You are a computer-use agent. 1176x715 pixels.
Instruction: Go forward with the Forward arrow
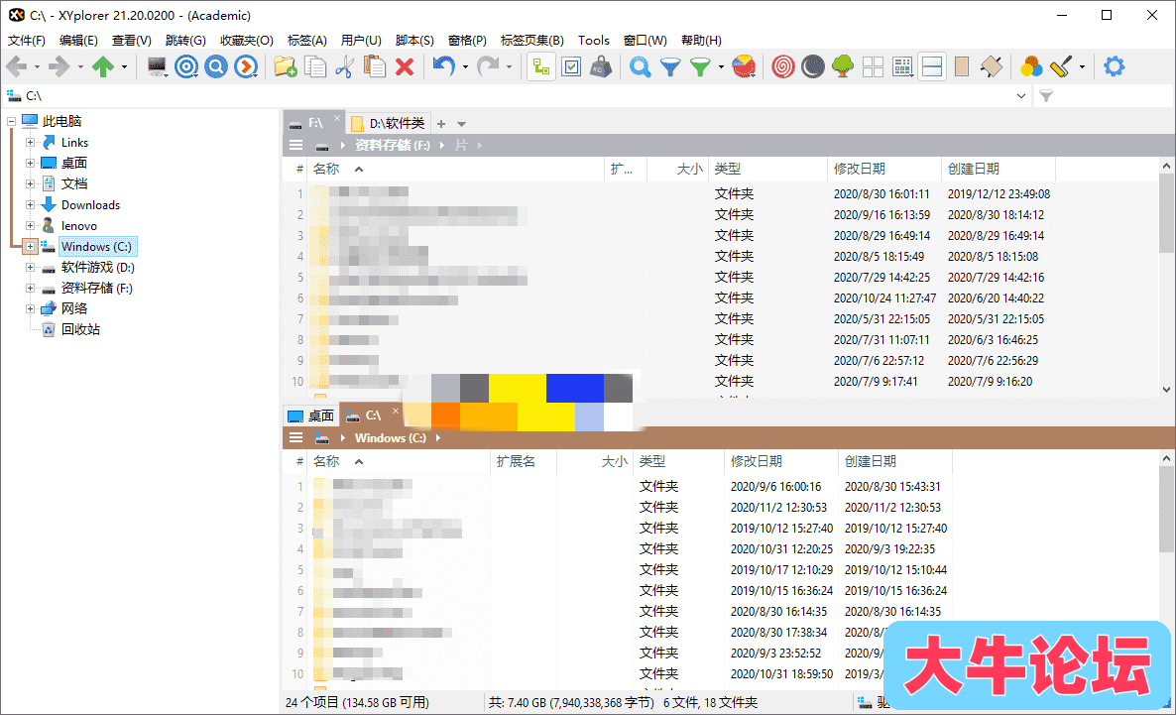pyautogui.click(x=59, y=66)
